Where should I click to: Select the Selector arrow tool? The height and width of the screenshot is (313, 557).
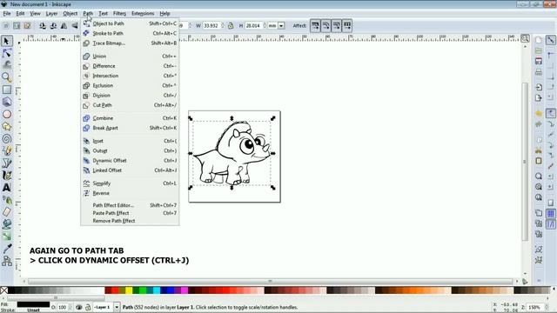pyautogui.click(x=6, y=41)
